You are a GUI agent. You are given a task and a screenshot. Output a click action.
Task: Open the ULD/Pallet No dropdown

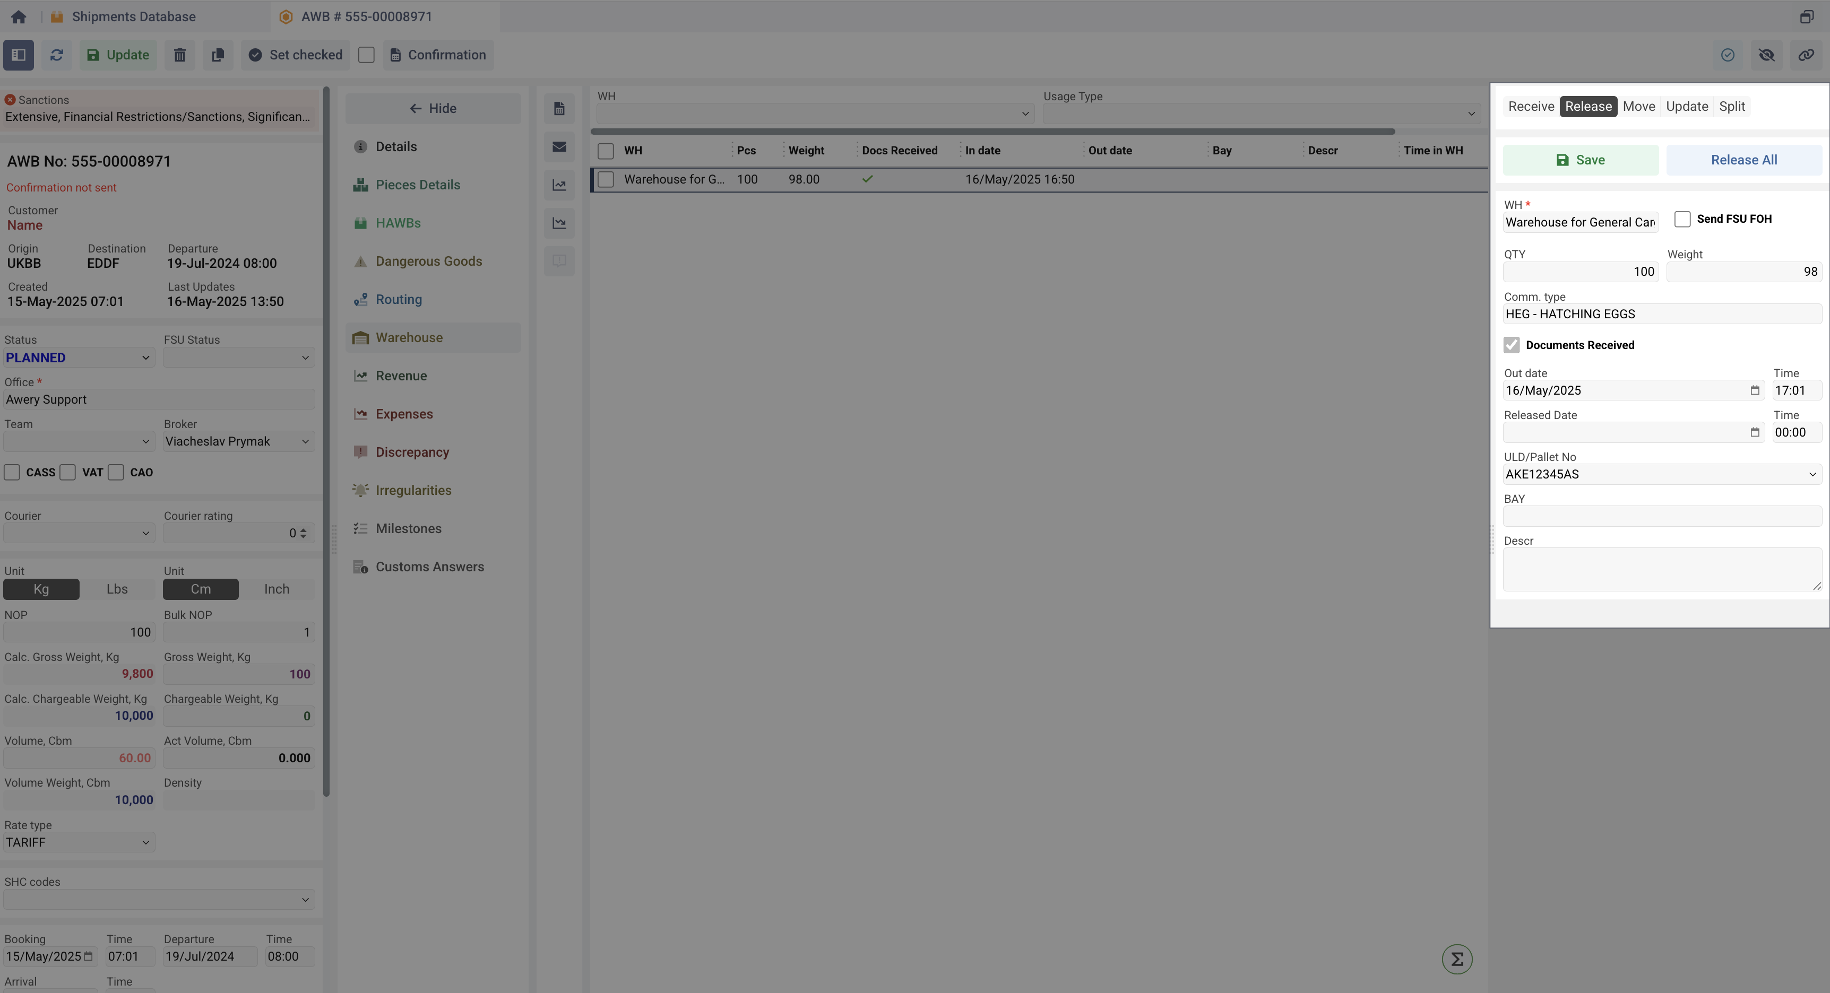[x=1662, y=474]
